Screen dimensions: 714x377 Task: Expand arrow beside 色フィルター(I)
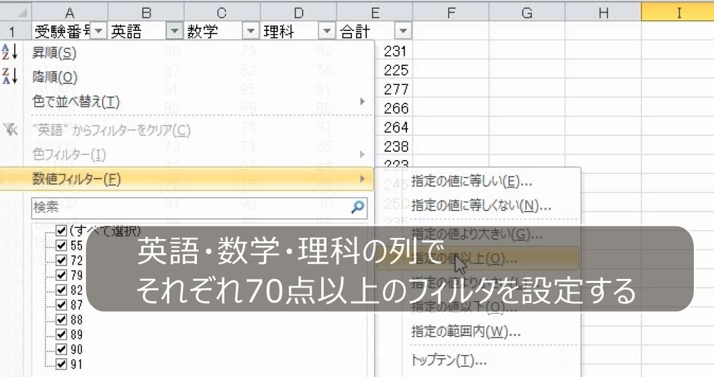(x=363, y=155)
